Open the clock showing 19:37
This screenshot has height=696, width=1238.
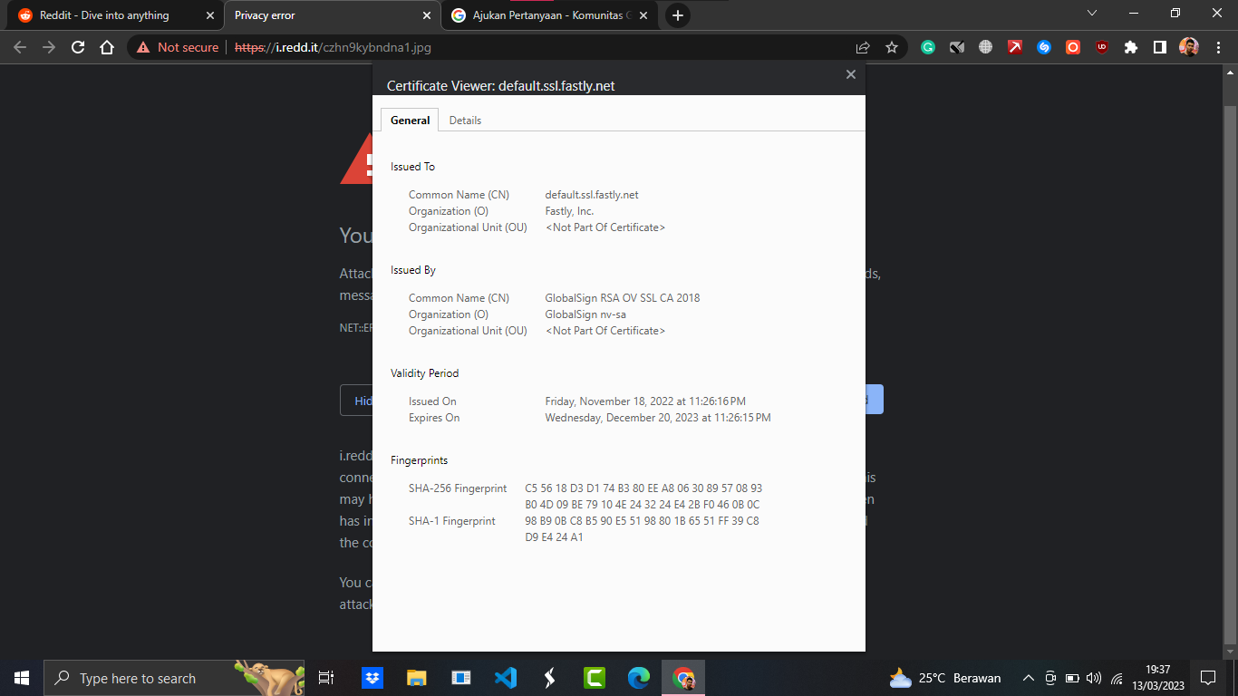[1157, 678]
